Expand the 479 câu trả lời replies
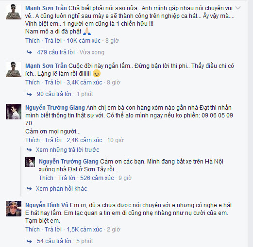This screenshot has height=247, width=253. pos(56,52)
